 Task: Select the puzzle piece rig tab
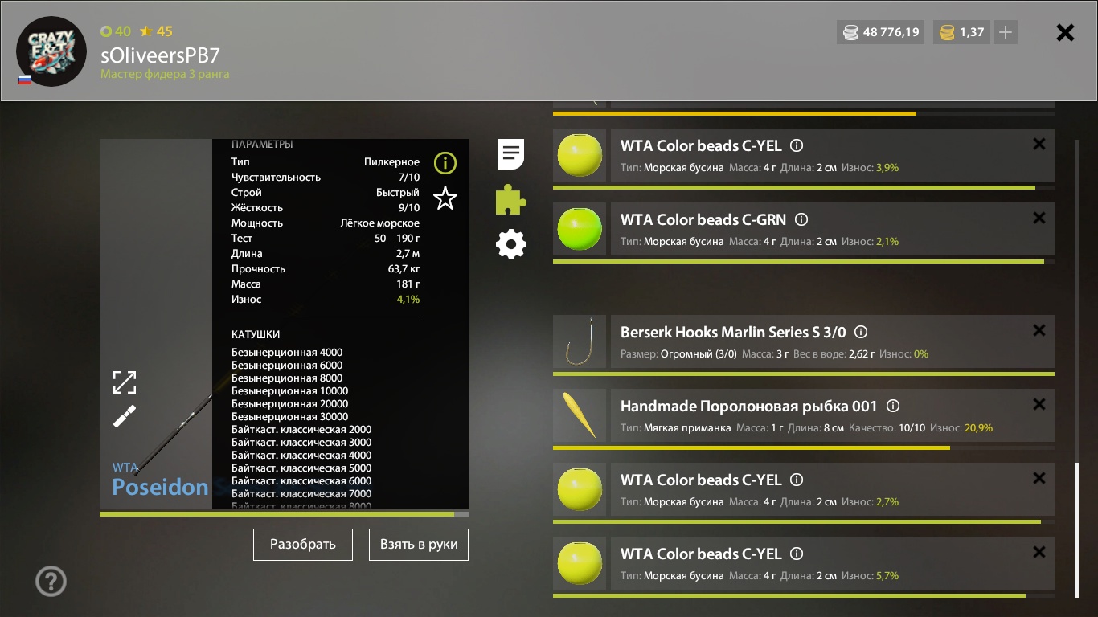point(511,199)
